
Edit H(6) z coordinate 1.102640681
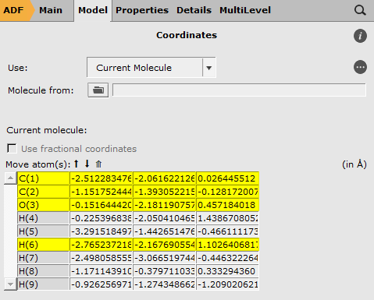click(x=227, y=245)
